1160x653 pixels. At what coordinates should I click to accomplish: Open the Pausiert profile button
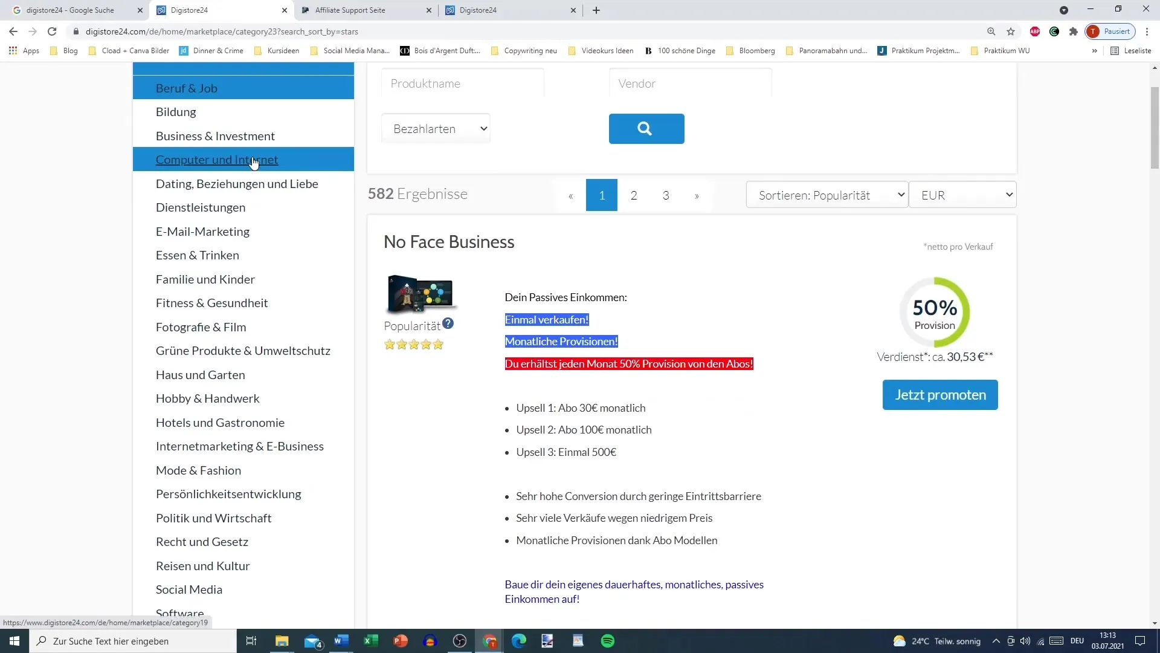pos(1110,31)
